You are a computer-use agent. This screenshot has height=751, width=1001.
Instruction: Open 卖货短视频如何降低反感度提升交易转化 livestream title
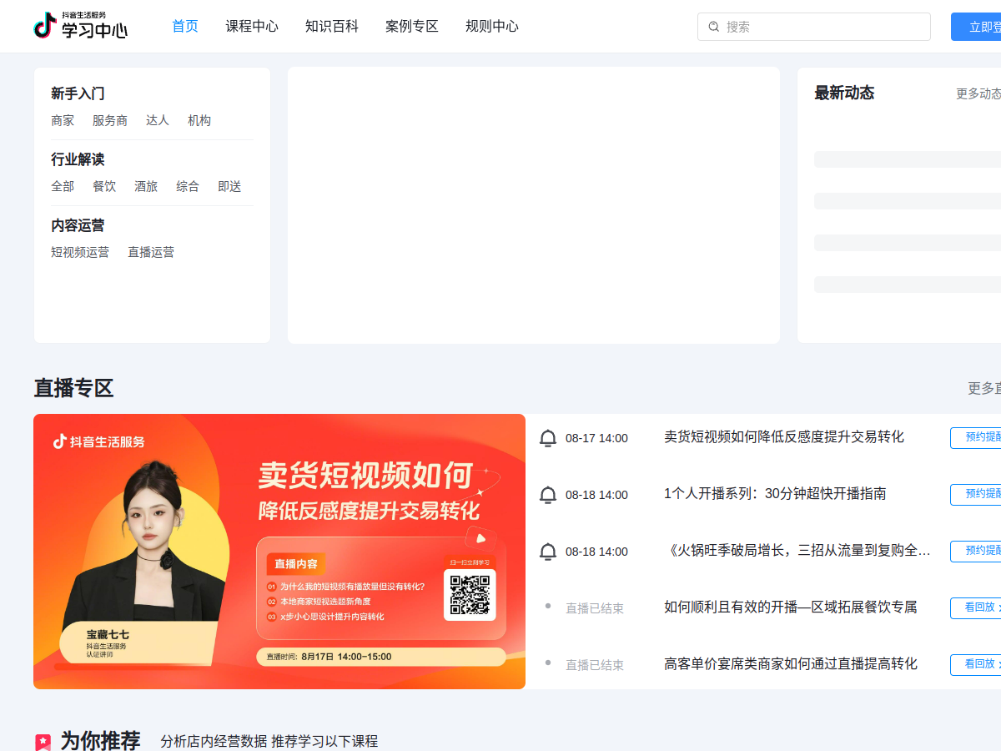click(784, 437)
